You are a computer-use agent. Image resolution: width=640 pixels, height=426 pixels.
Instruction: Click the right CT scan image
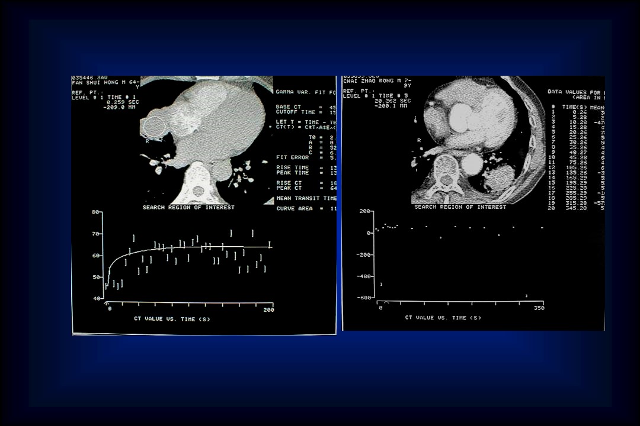[478, 140]
